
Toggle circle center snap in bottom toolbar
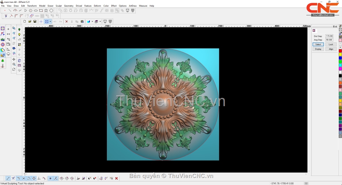coord(34,178)
